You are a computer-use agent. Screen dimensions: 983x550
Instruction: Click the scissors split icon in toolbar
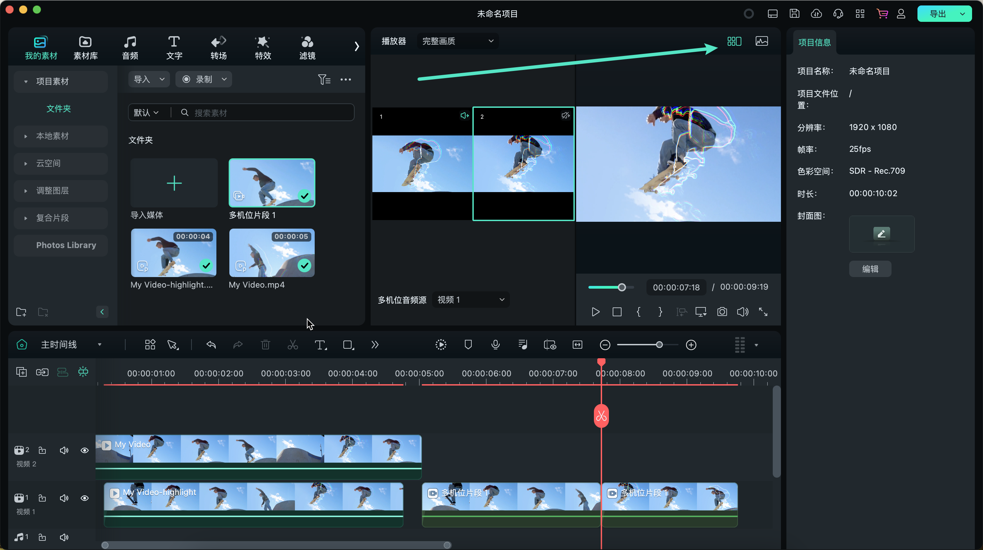click(293, 345)
